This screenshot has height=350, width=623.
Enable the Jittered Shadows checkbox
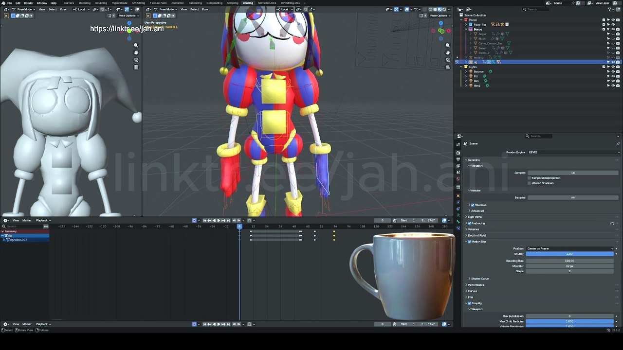pos(529,183)
